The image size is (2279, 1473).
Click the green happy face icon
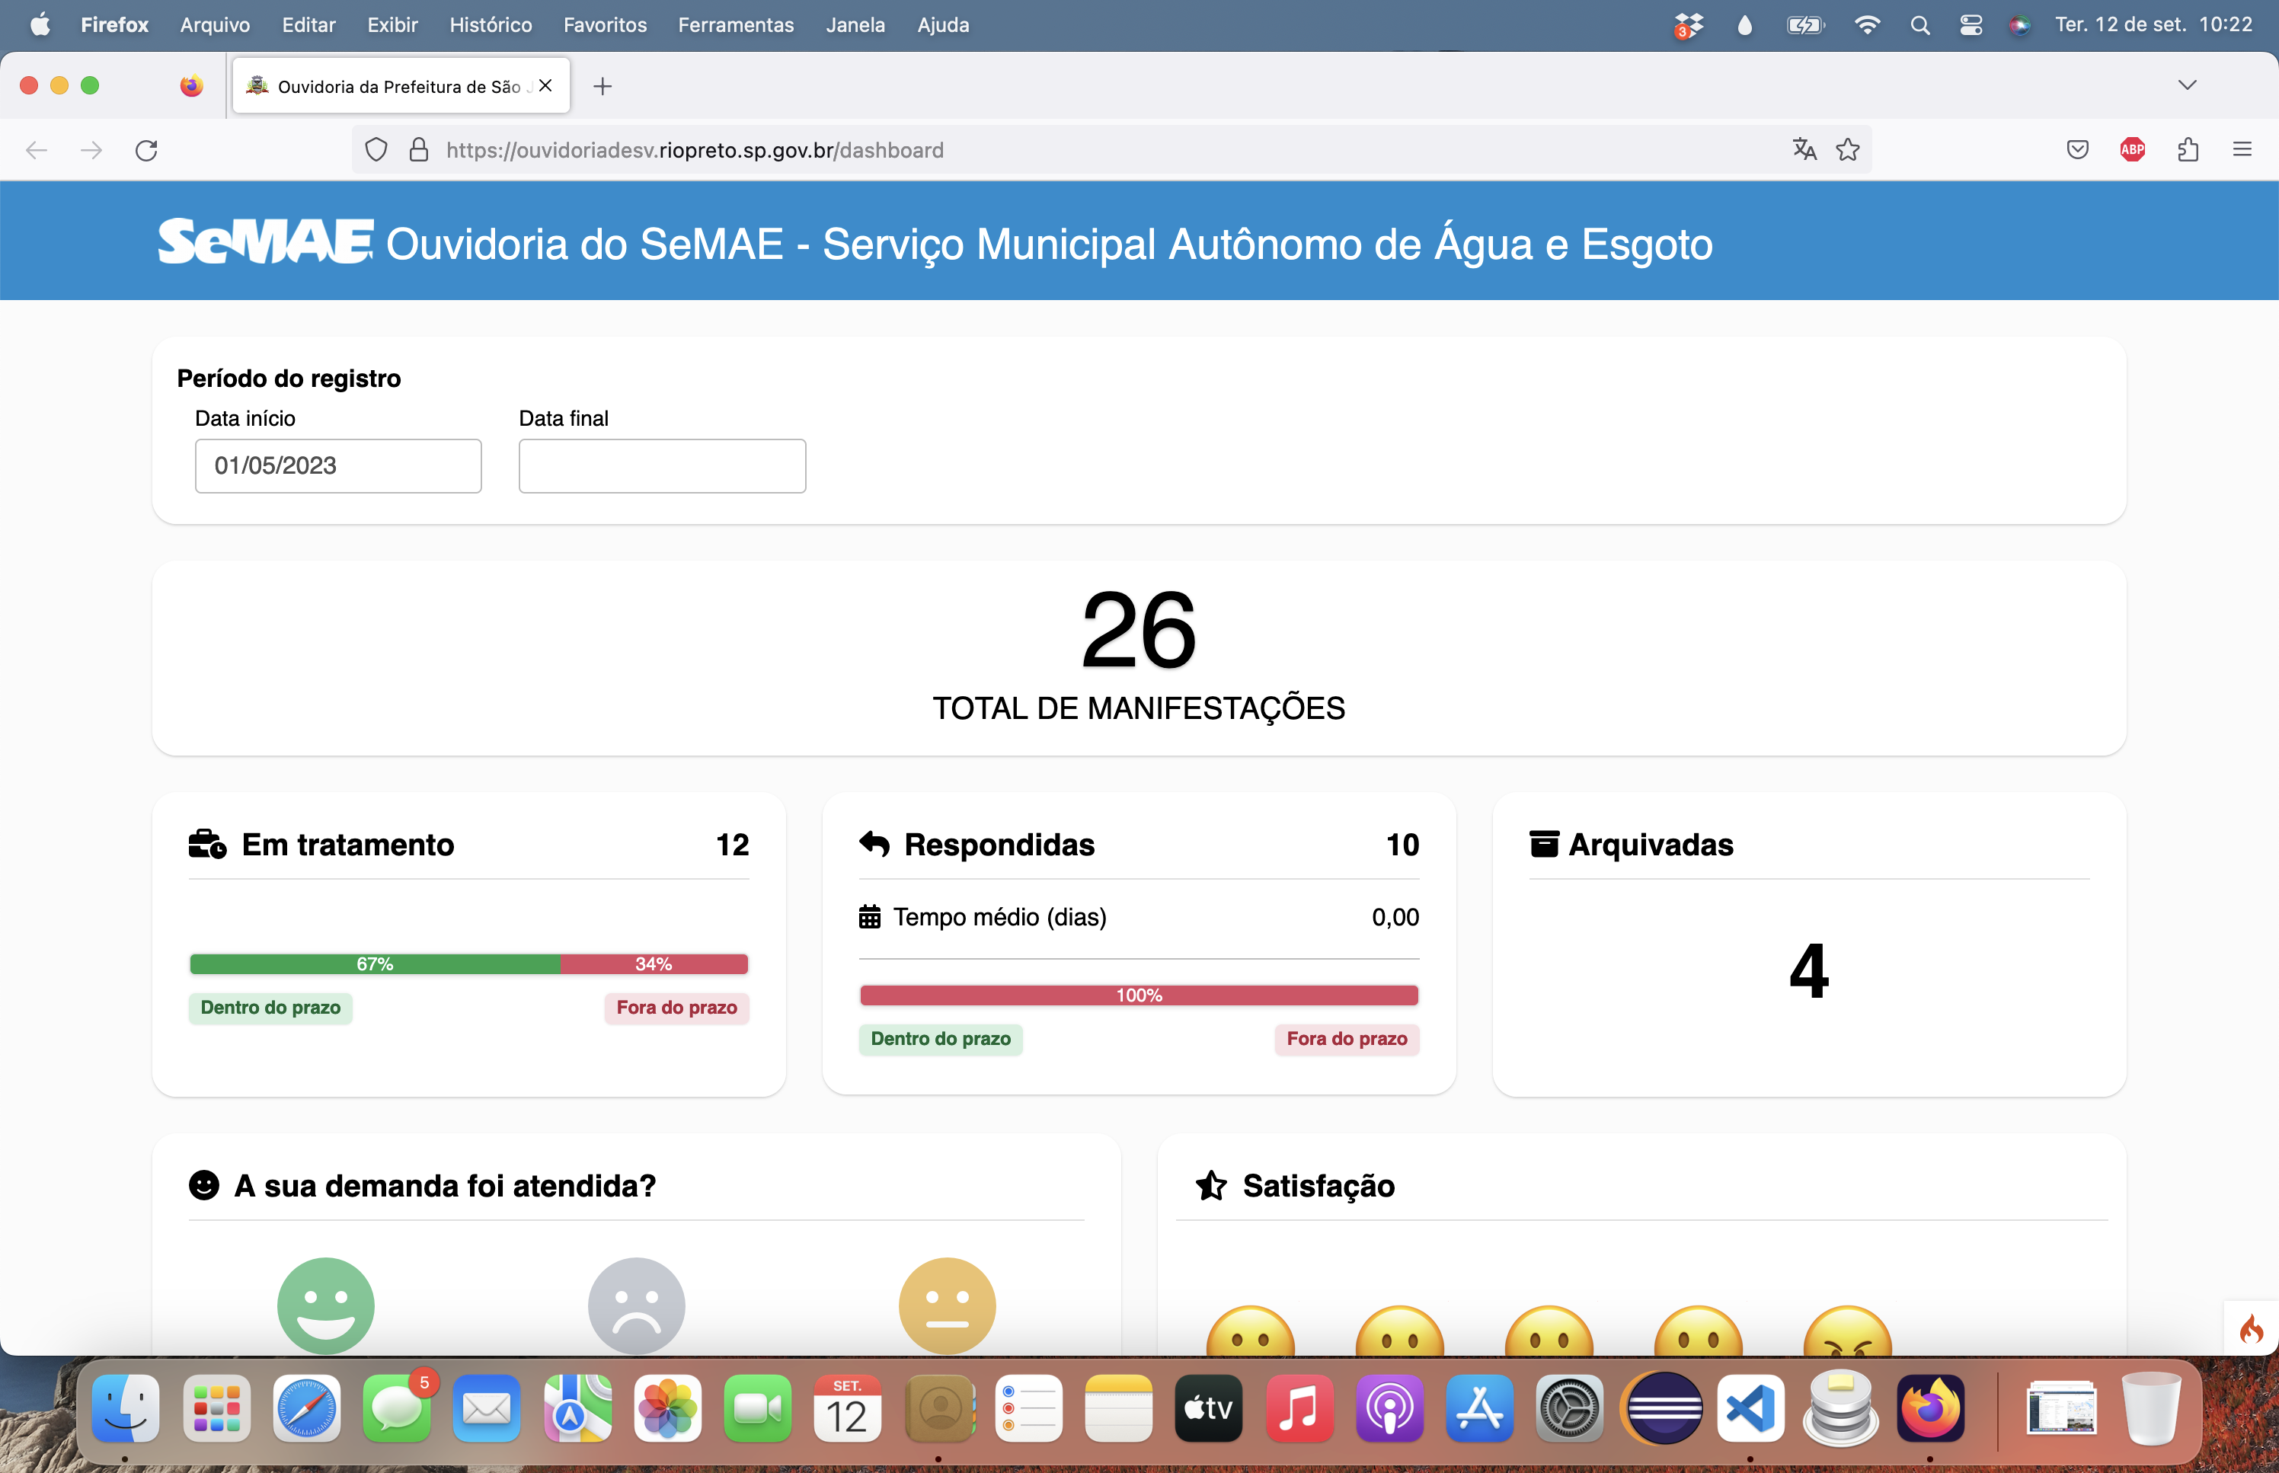(x=325, y=1305)
